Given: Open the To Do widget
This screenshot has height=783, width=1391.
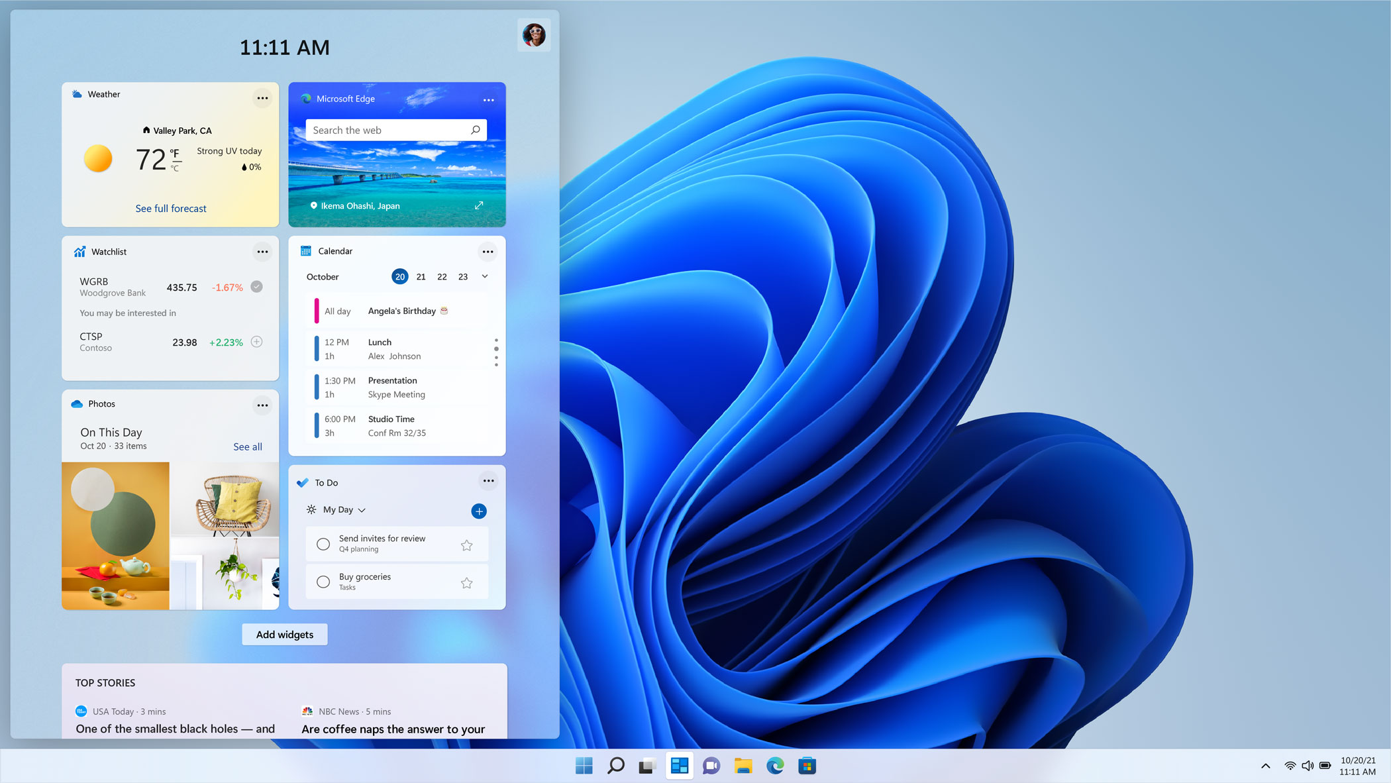Looking at the screenshot, I should tap(328, 482).
